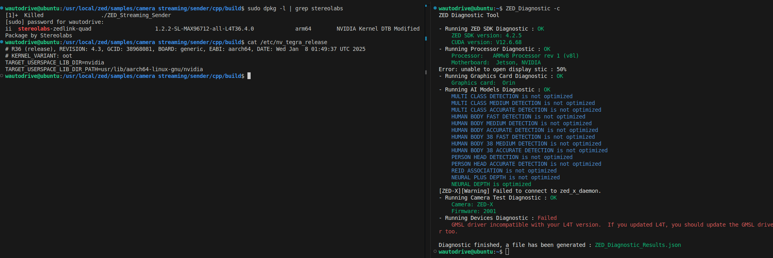The image size is (773, 258).
Task: Click 'Error: unable to open display' line
Action: pos(502,69)
